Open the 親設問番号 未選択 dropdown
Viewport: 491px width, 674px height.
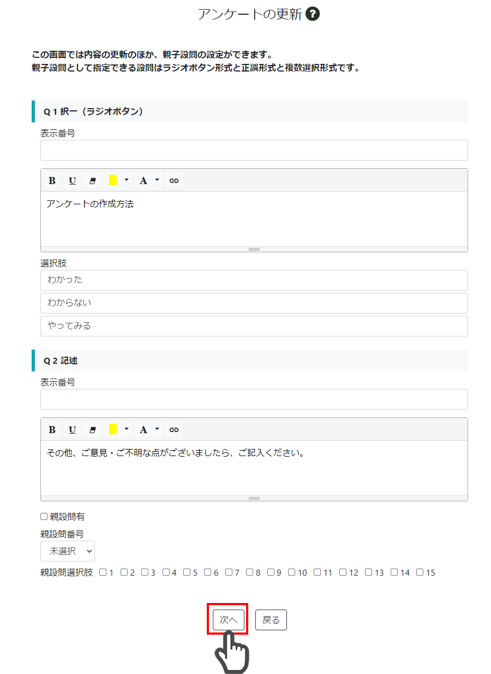(x=68, y=551)
